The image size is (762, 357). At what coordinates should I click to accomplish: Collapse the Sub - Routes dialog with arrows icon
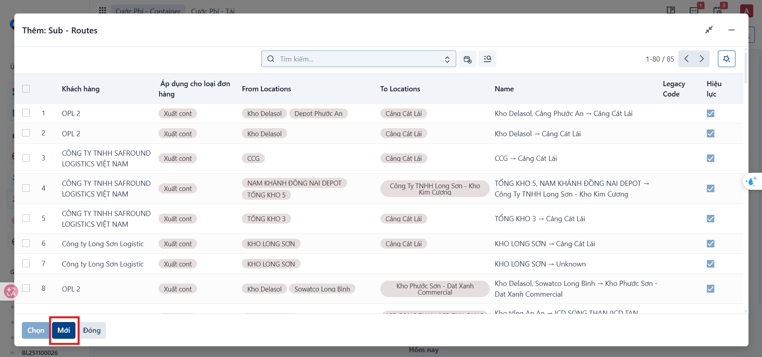(x=709, y=30)
